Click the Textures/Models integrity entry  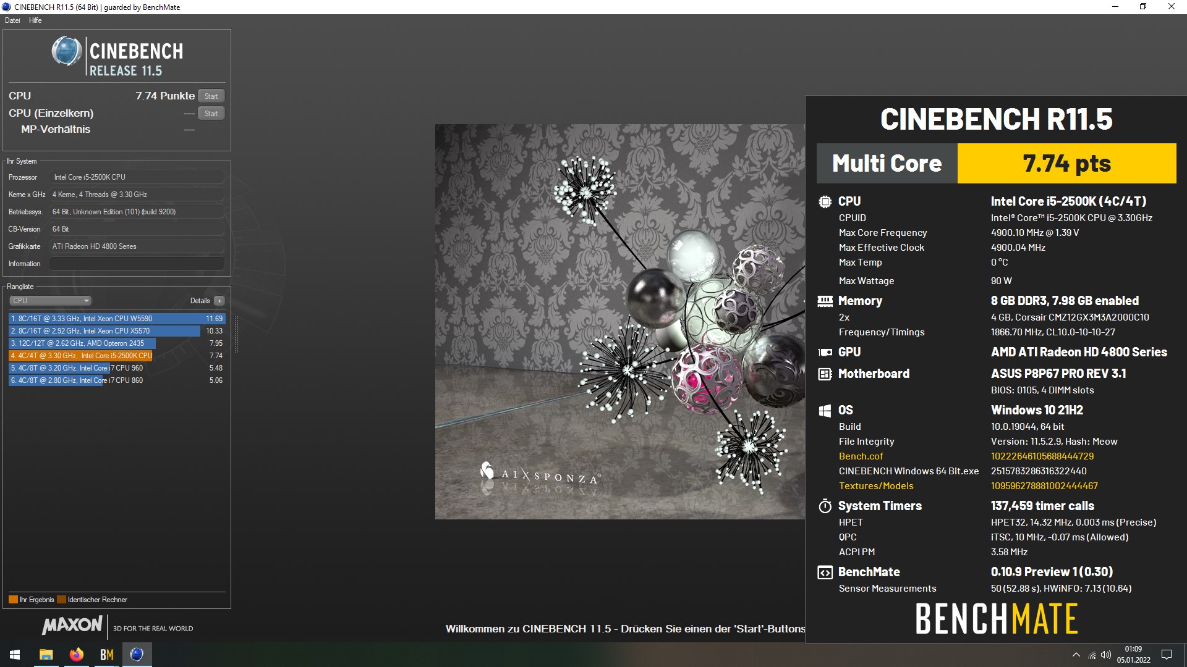(x=875, y=486)
